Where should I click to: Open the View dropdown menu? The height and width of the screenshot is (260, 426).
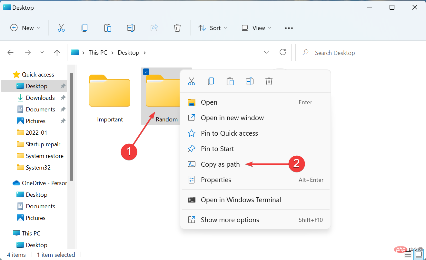(256, 28)
